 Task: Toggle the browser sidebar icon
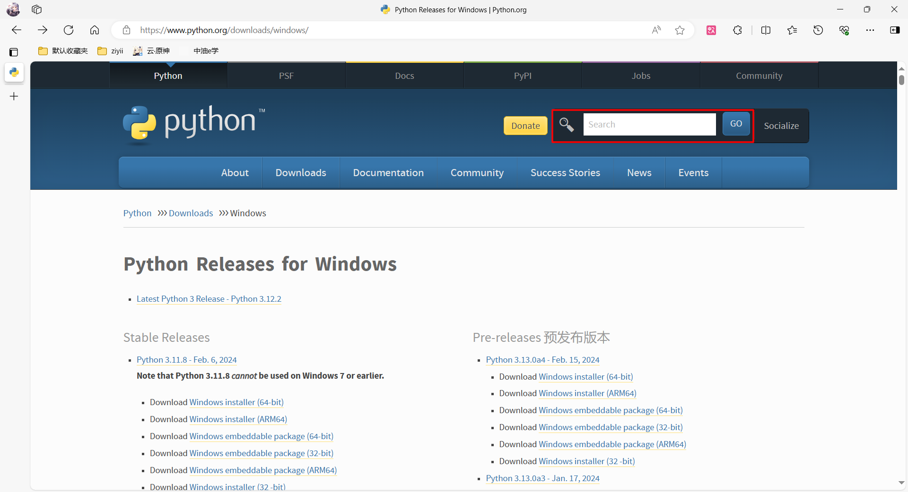click(894, 30)
